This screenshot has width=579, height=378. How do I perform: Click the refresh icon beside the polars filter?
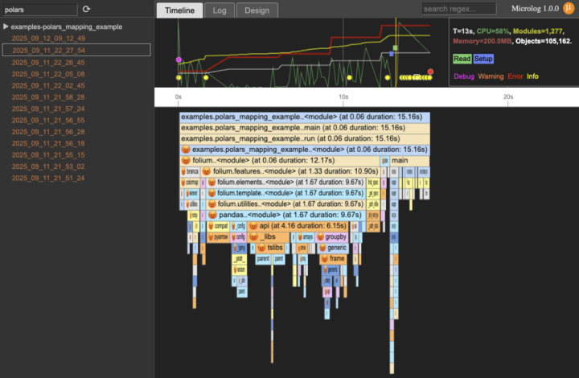pos(86,9)
